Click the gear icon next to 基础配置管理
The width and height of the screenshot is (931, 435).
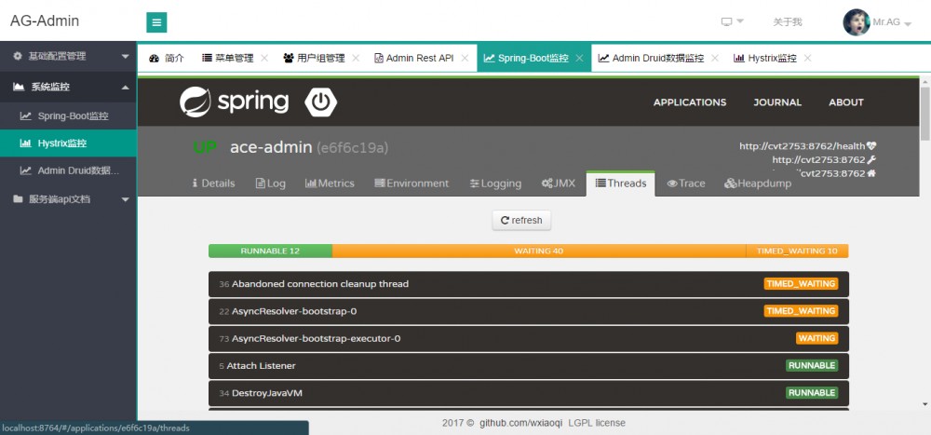18,56
